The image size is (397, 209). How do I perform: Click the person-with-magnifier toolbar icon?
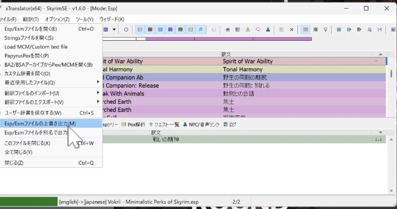tap(369, 30)
